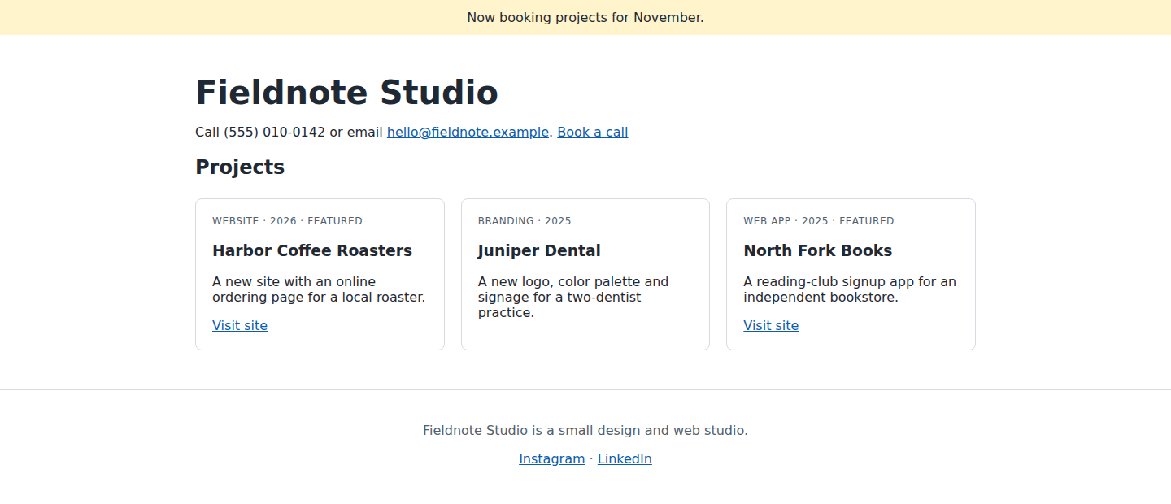Image resolution: width=1171 pixels, height=504 pixels.
Task: Click the 'WEB APP · 2025 · FEATURED' label
Action: pyautogui.click(x=819, y=221)
